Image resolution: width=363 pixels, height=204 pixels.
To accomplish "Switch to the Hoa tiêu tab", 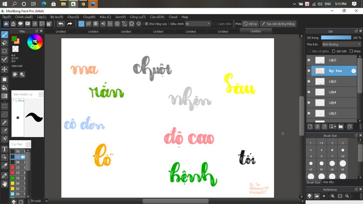I will coord(328,182).
